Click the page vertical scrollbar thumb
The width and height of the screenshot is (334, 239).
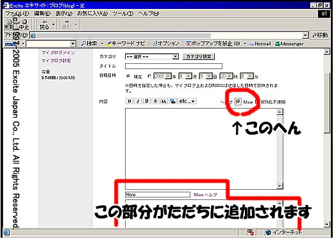(x=327, y=103)
